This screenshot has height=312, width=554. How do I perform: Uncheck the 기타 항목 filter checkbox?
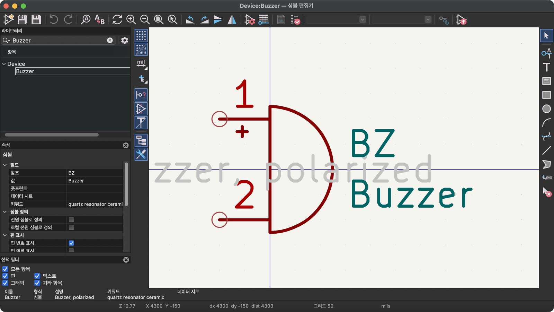click(37, 283)
